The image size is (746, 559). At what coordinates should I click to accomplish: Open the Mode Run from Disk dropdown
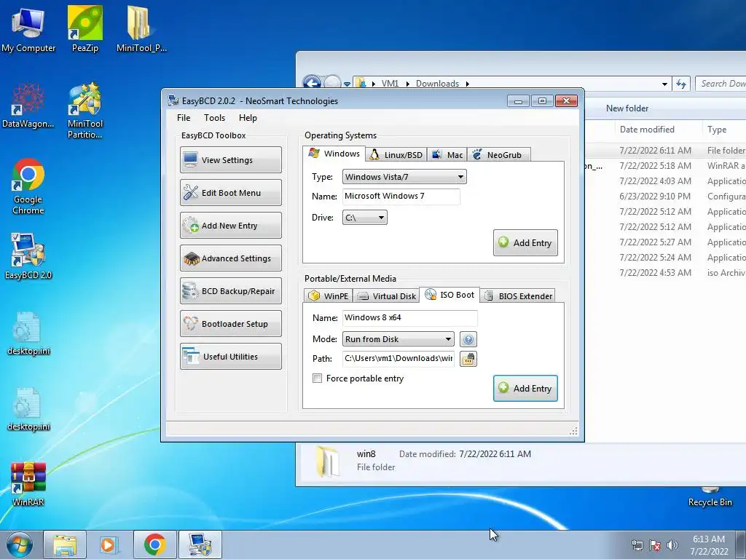398,339
